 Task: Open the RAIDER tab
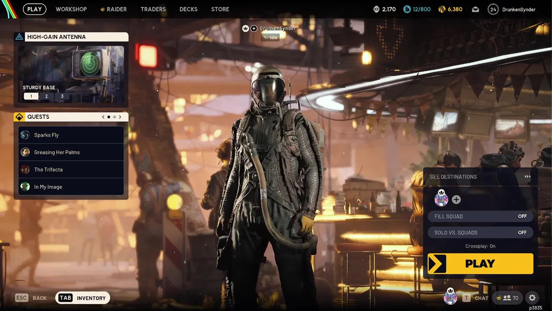(113, 9)
